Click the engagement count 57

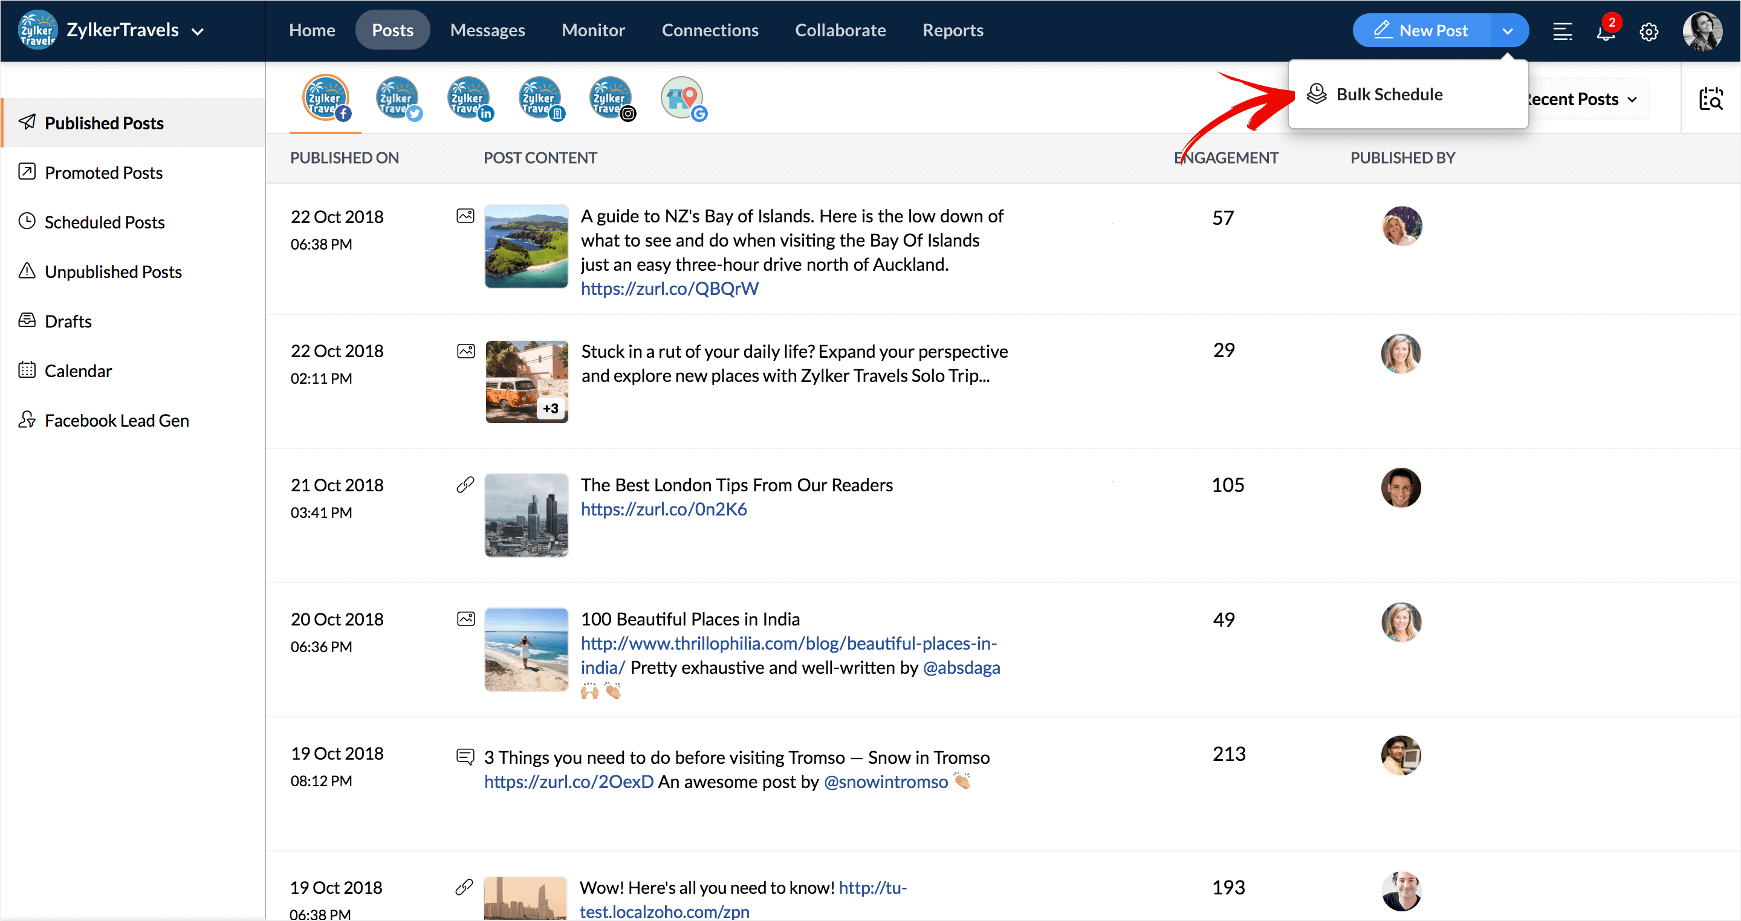click(x=1222, y=218)
